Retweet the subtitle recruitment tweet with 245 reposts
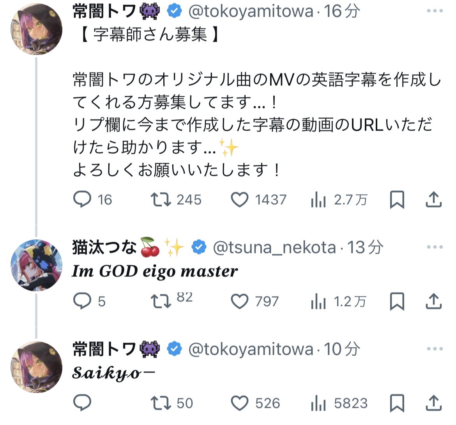This screenshot has width=456, height=425. pyautogui.click(x=161, y=200)
